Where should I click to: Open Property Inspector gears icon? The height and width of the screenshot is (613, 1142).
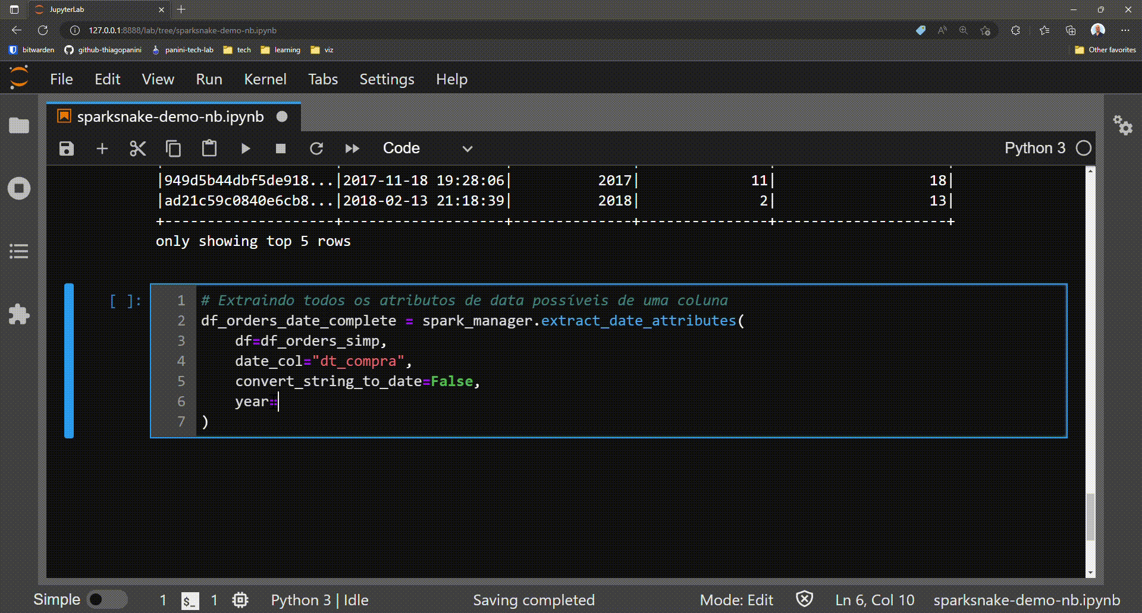(1123, 125)
